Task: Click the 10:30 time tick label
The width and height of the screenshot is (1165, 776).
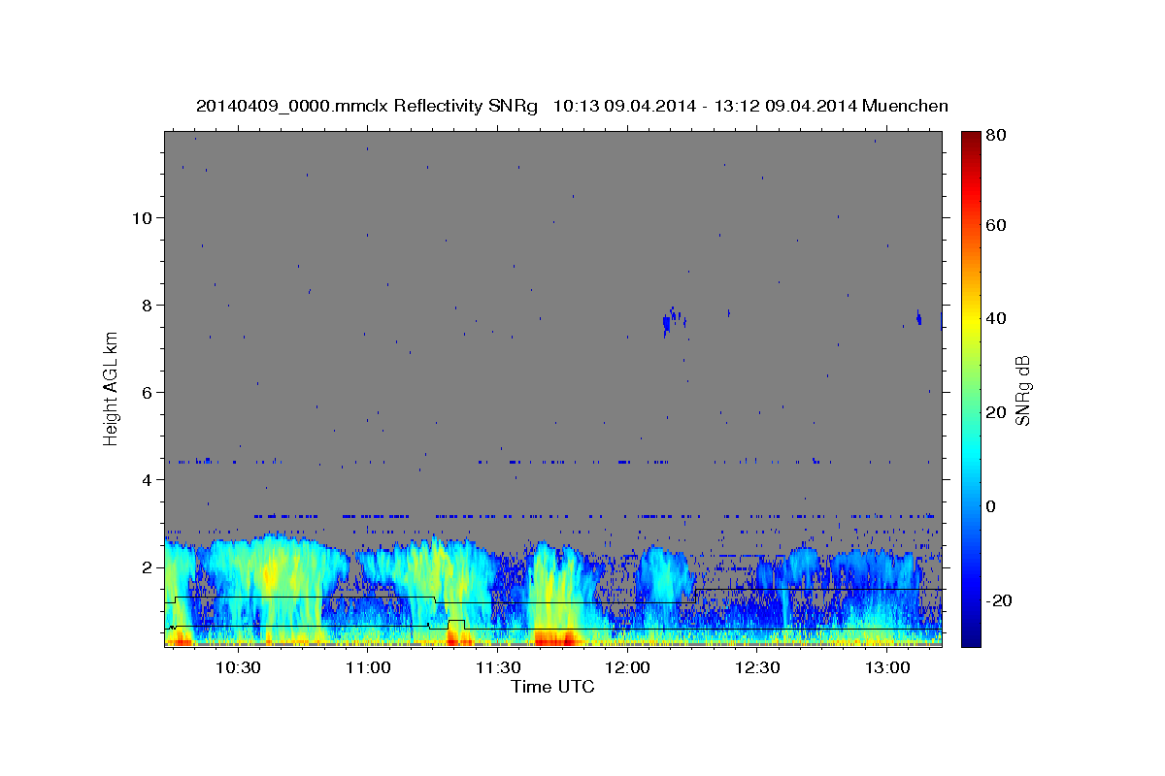Action: click(237, 668)
